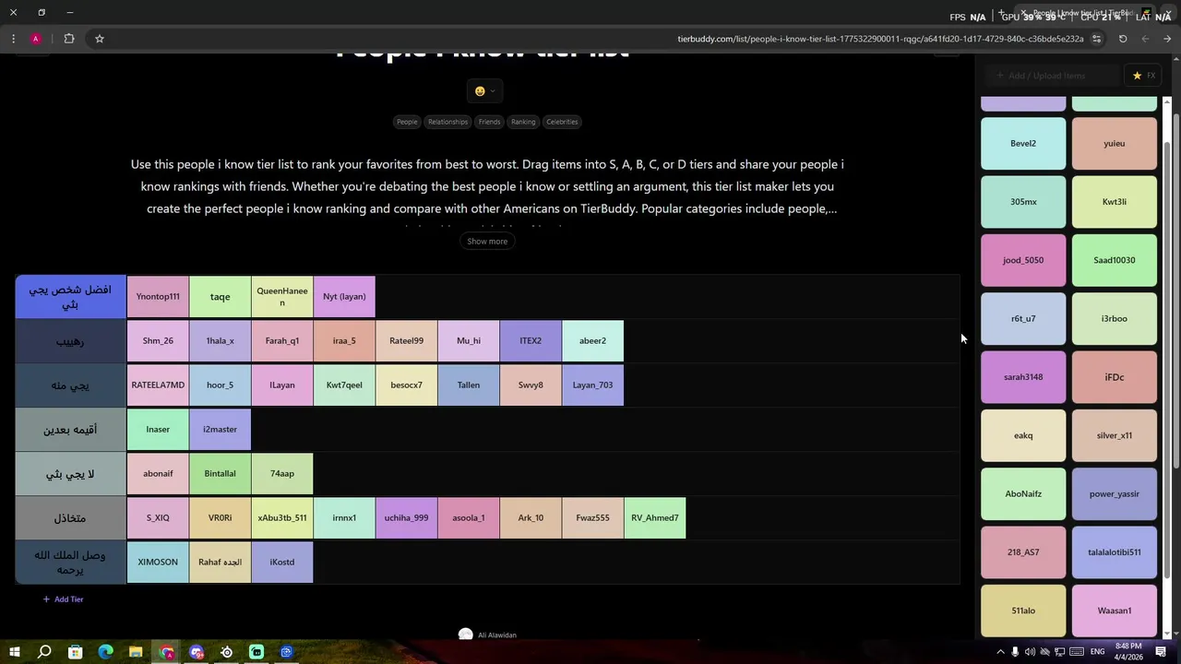Open Microsoft Store from the taskbar
The height and width of the screenshot is (664, 1181).
point(76,652)
